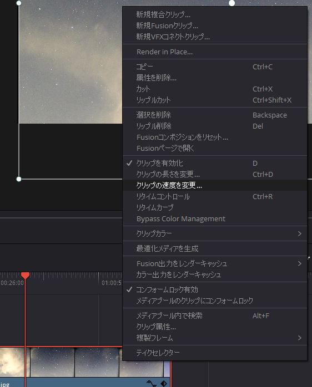Select リップルカット option
Viewport: 312px width, 387px height.
pos(215,100)
